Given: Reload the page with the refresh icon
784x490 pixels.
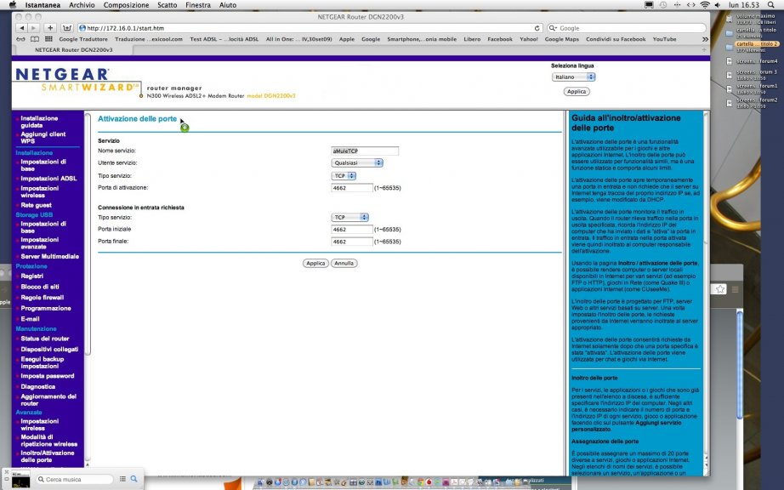Looking at the screenshot, I should click(x=537, y=28).
